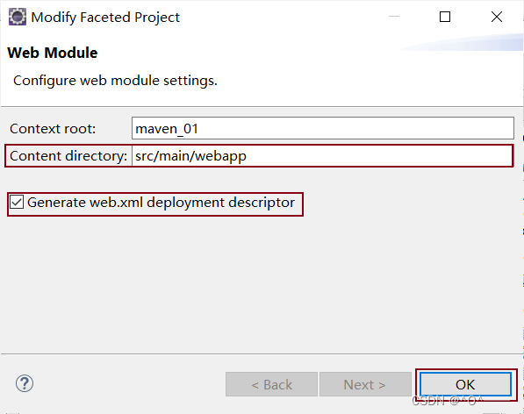Click the Configure web module settings description
This screenshot has width=524, height=414.
pyautogui.click(x=115, y=81)
